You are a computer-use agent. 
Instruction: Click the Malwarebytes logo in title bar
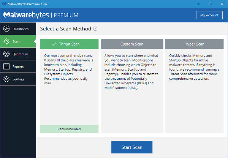[4, 4]
